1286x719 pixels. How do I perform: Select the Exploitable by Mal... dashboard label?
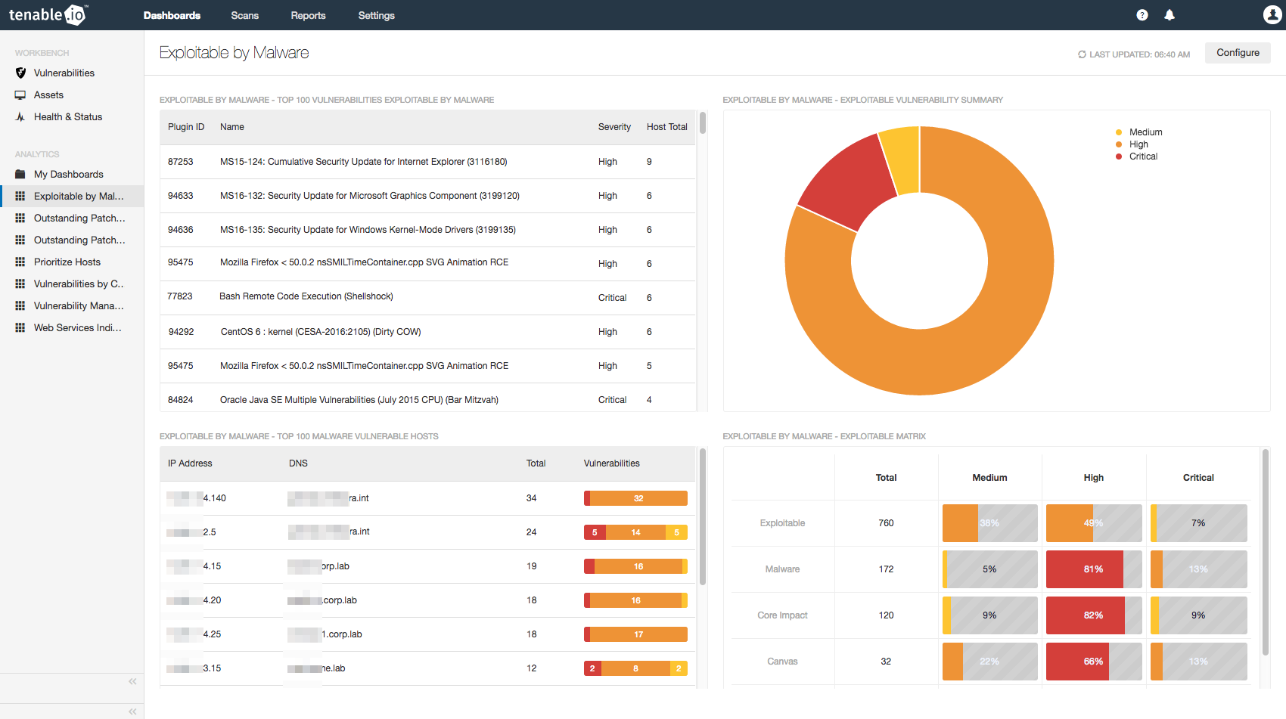(x=79, y=197)
